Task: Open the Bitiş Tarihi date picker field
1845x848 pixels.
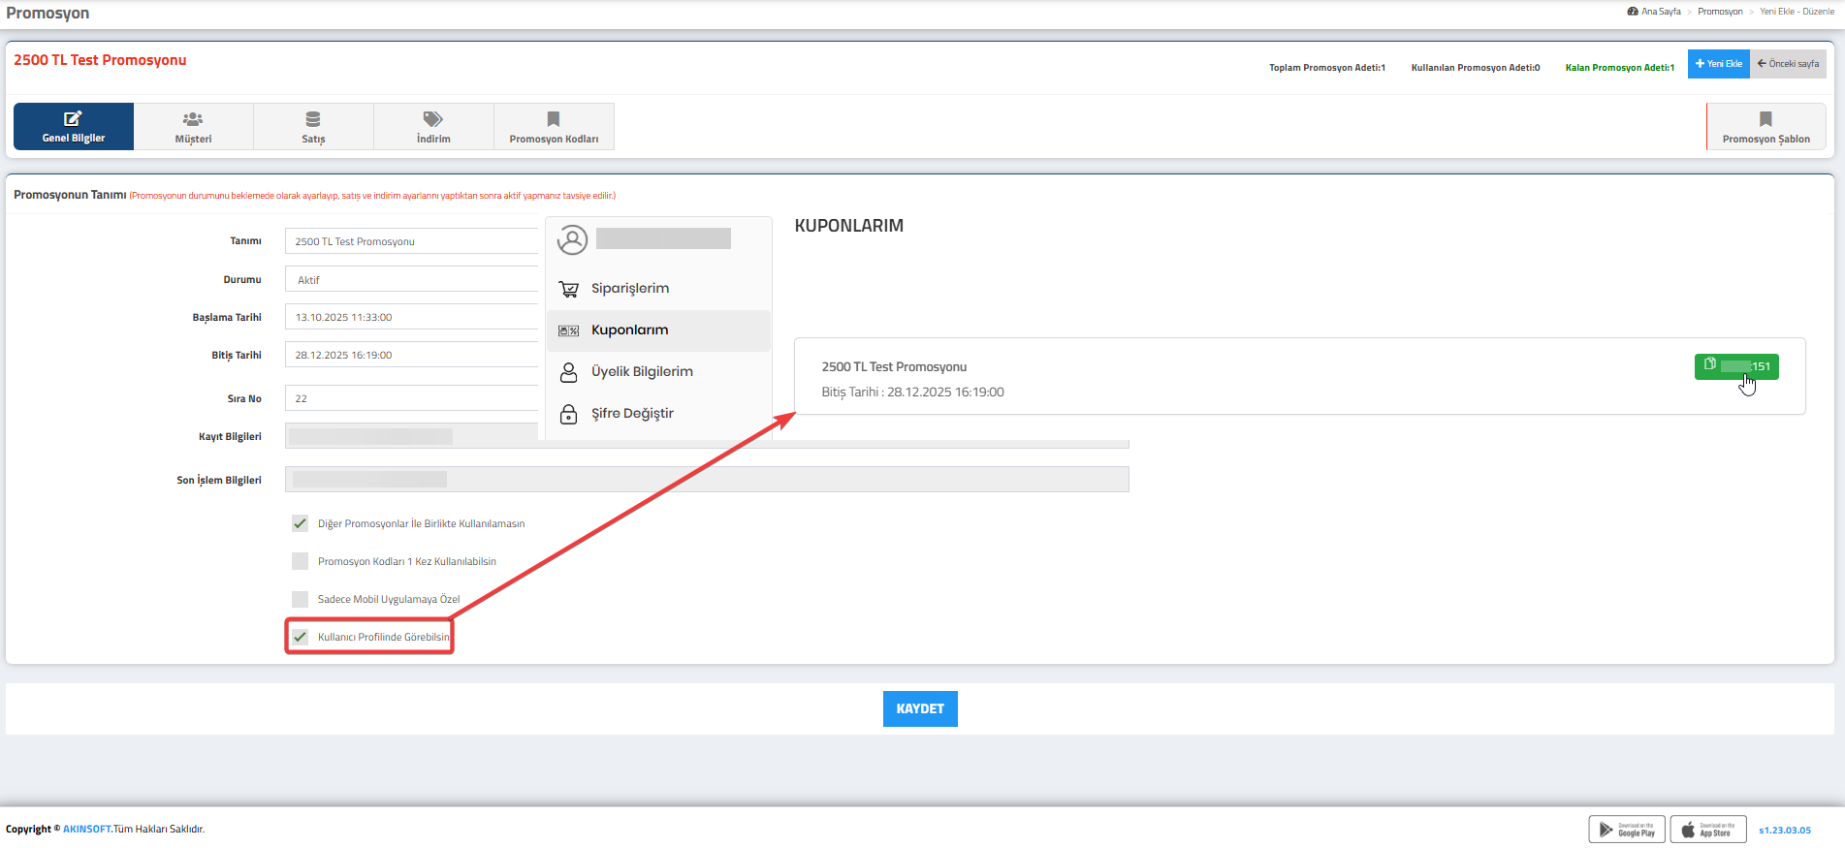Action: [412, 355]
